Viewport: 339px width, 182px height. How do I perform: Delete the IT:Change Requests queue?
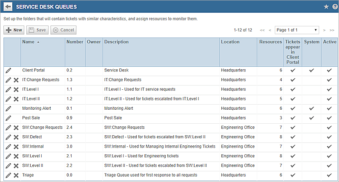tap(16, 80)
